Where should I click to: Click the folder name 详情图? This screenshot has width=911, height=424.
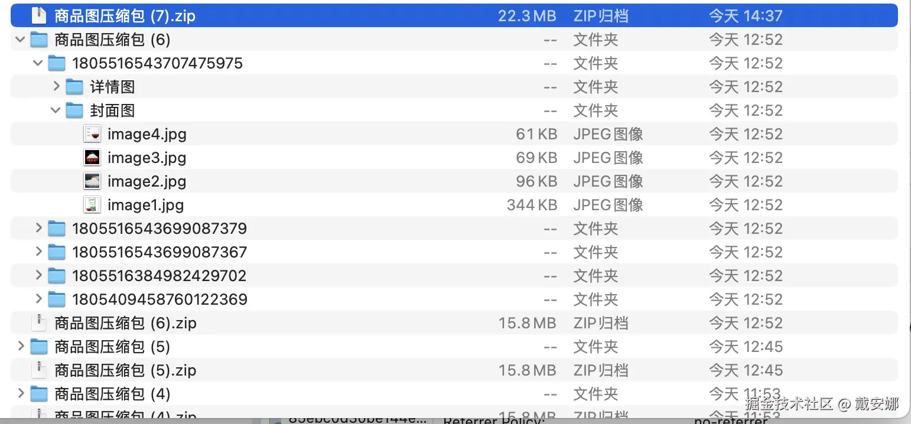(112, 87)
